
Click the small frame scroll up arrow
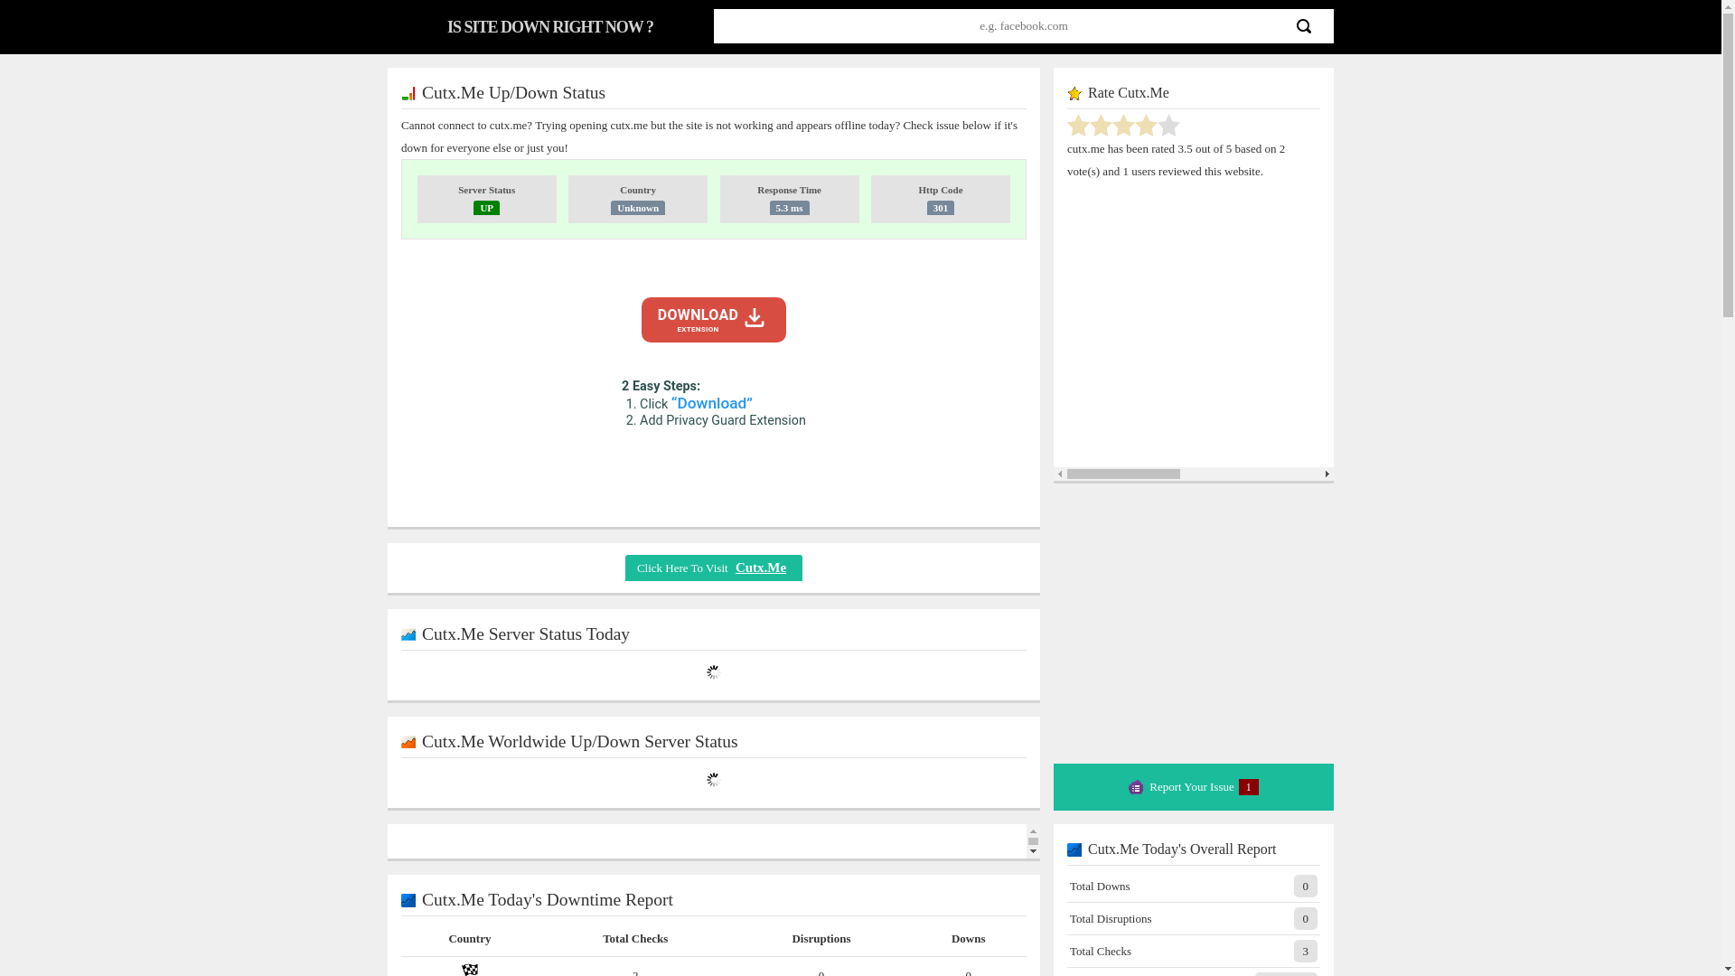1033,831
